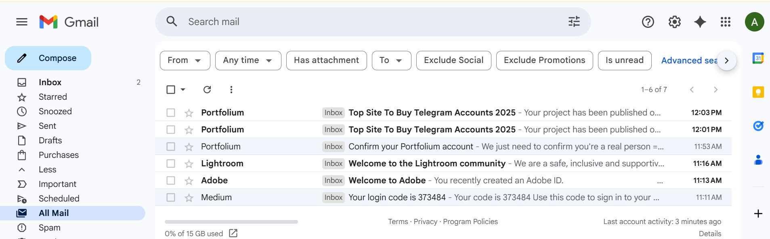The width and height of the screenshot is (770, 239).
Task: Click the search options filter icon
Action: 574,21
